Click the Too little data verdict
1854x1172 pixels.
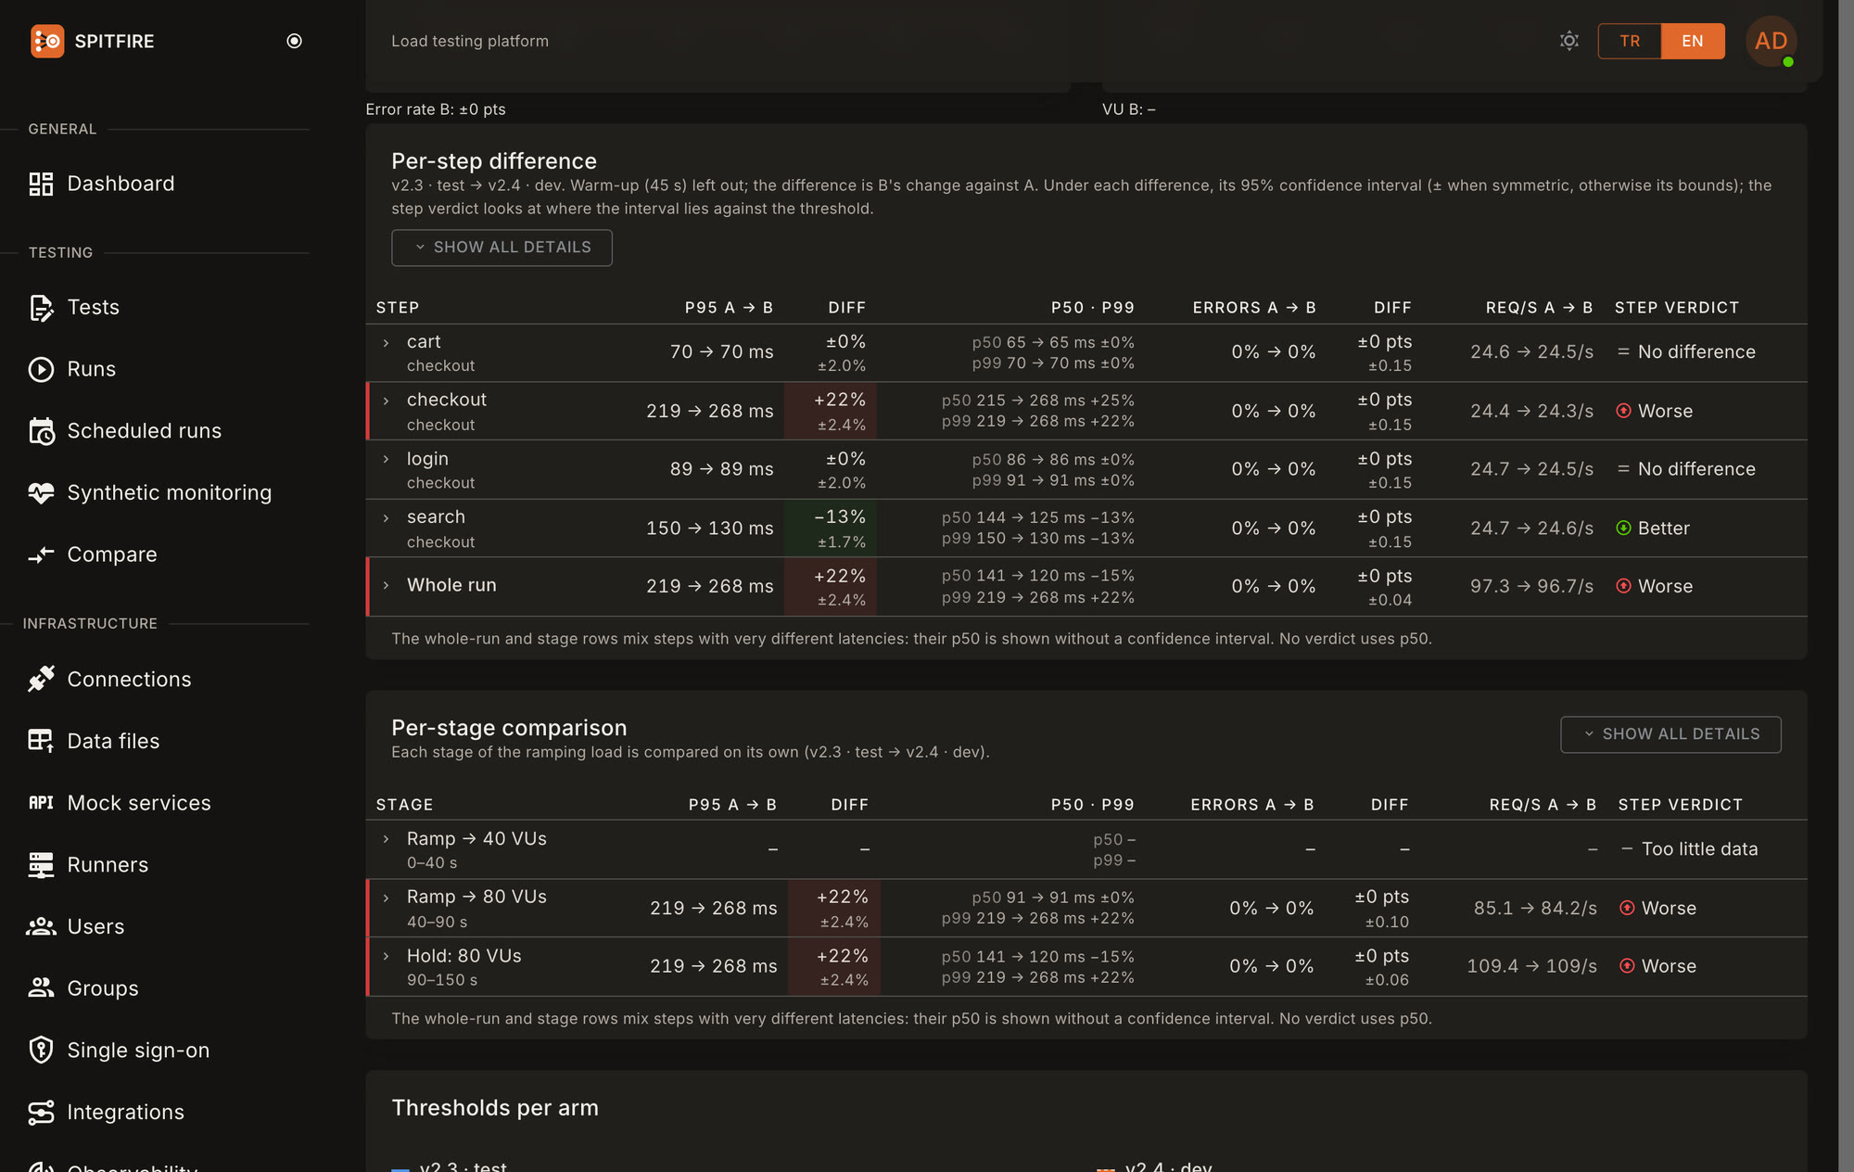[x=1689, y=849]
